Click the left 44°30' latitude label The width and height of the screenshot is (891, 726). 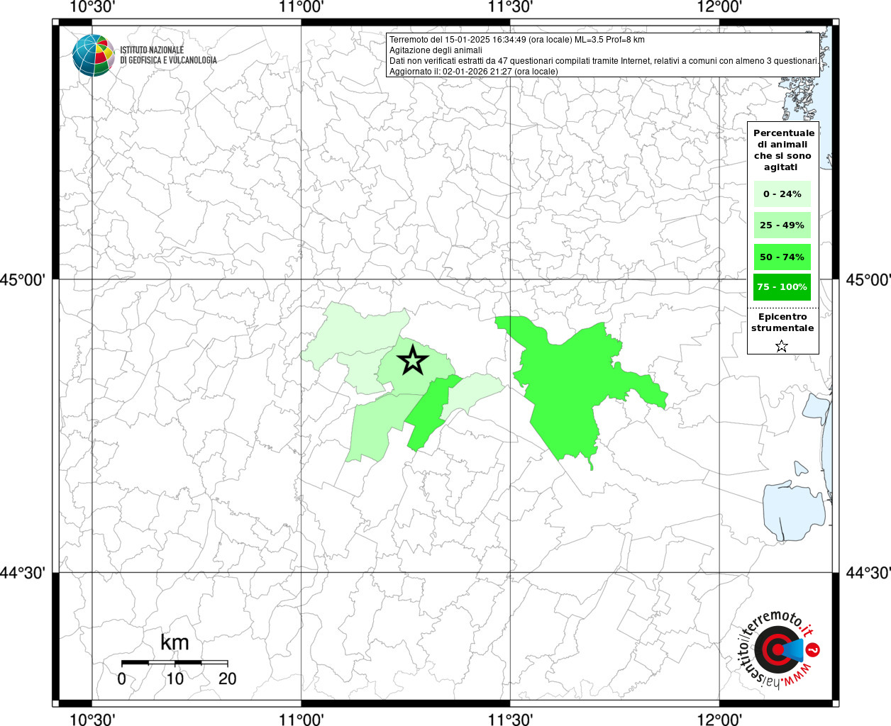23,573
